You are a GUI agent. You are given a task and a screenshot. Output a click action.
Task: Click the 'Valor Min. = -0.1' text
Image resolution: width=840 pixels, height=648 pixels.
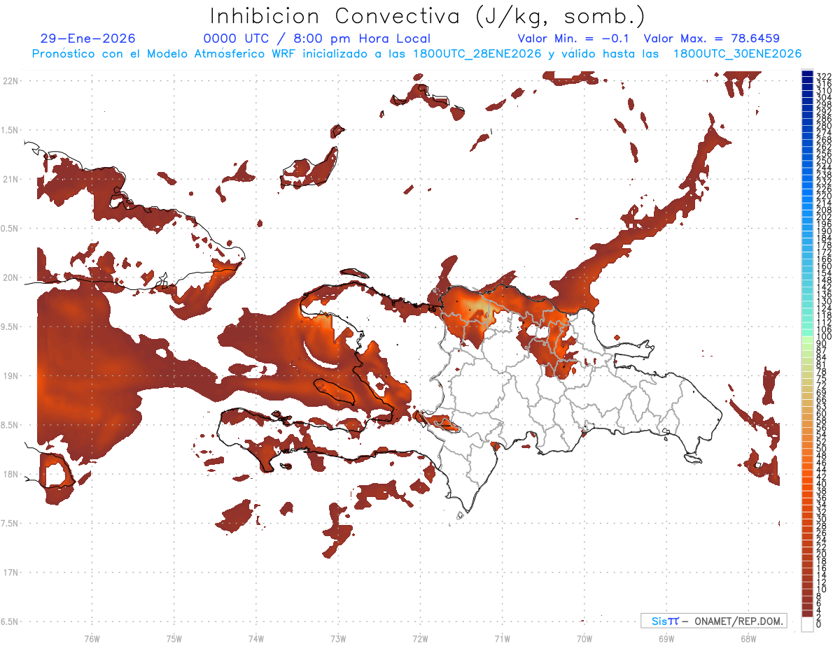(x=574, y=39)
